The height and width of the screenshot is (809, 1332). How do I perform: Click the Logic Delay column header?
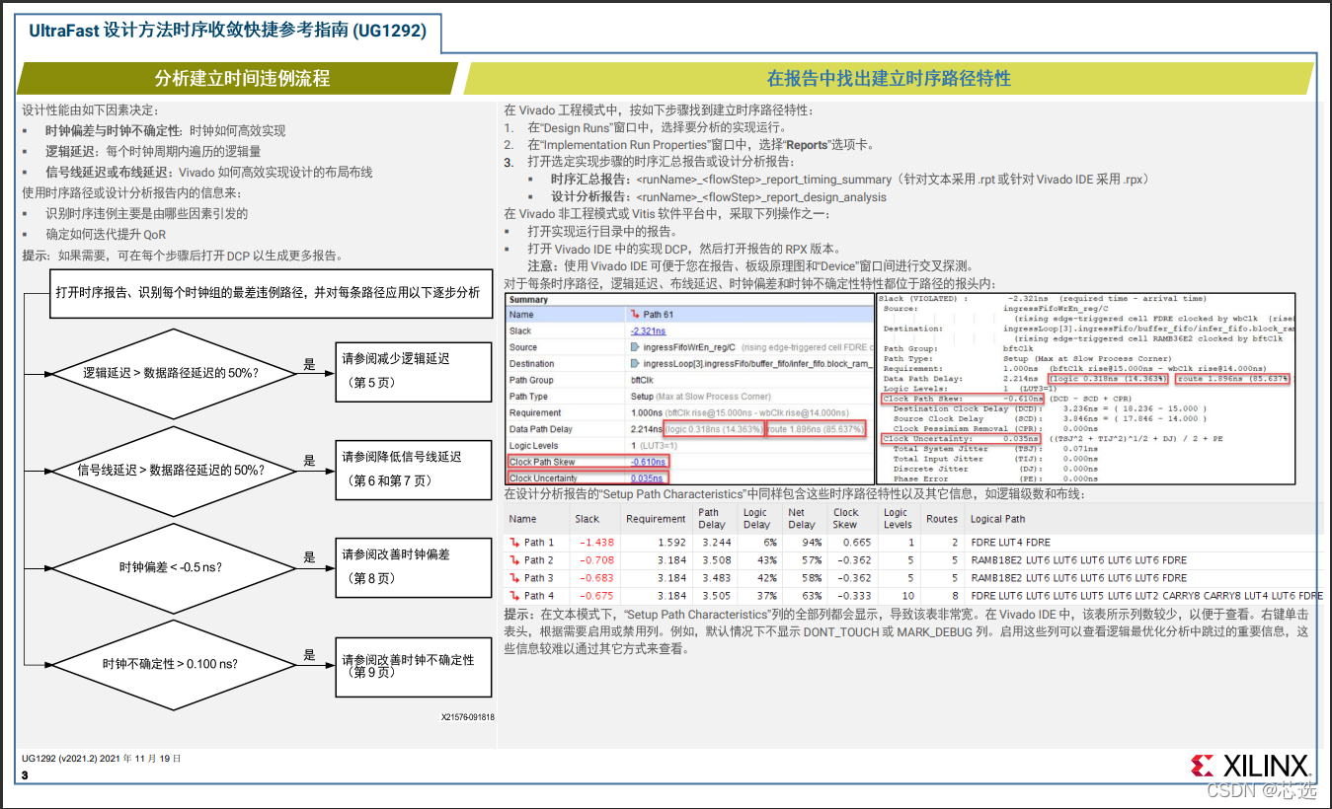[755, 519]
